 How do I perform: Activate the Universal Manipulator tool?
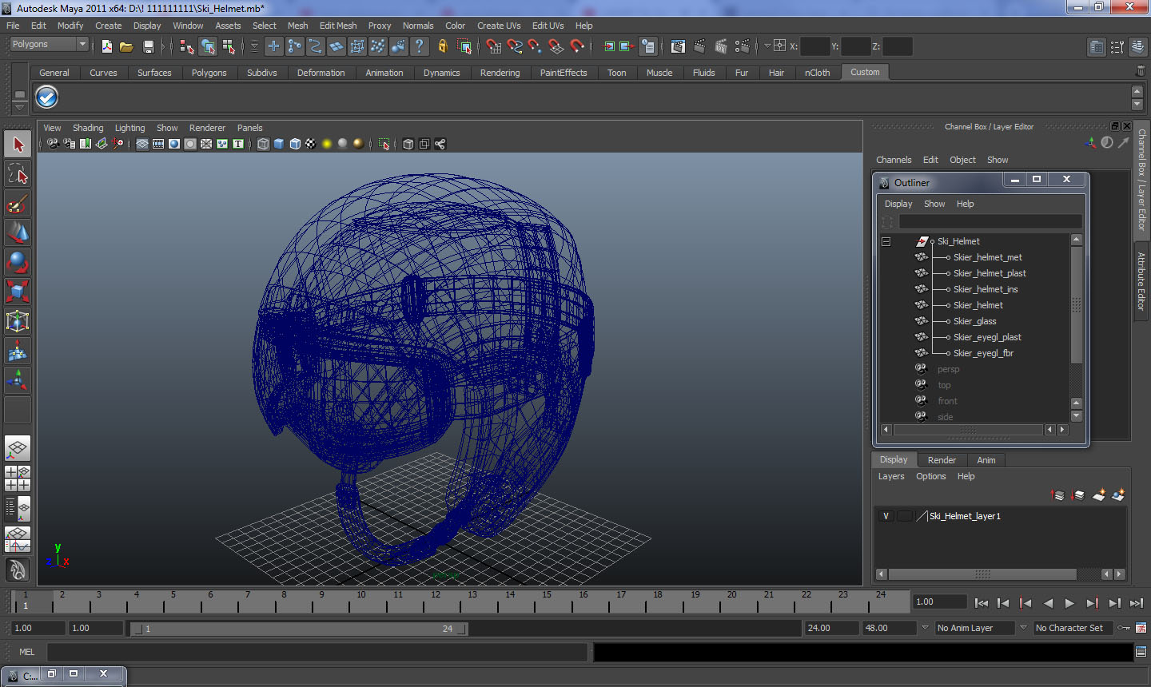pyautogui.click(x=18, y=321)
